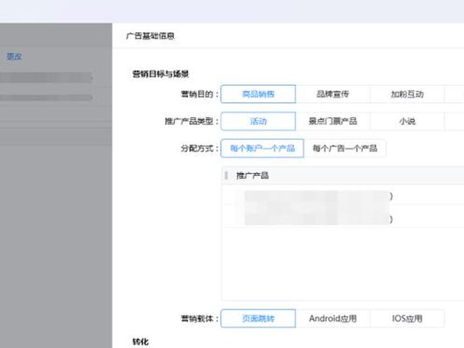Open the 更改 link in sidebar

(14, 56)
